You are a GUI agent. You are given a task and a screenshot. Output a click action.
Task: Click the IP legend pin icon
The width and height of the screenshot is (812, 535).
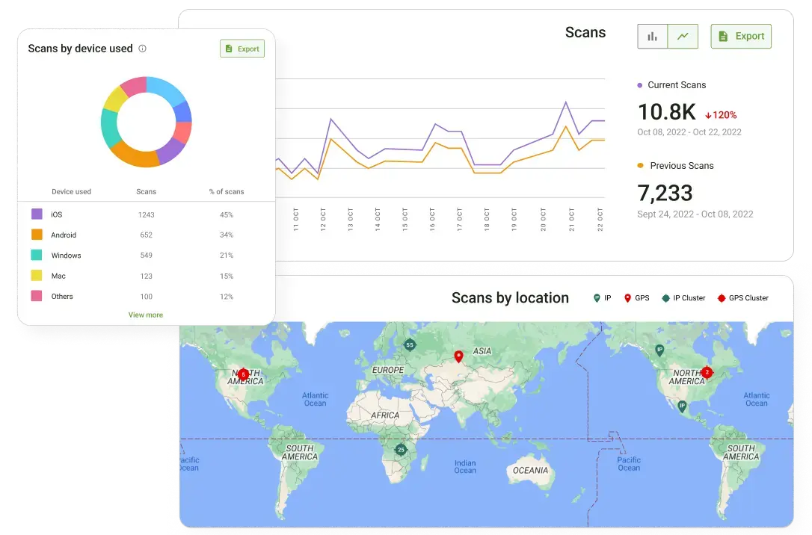(597, 298)
